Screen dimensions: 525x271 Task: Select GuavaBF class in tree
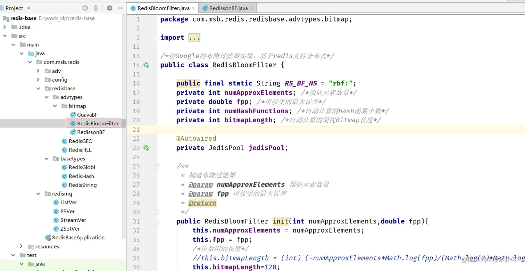[x=87, y=115]
